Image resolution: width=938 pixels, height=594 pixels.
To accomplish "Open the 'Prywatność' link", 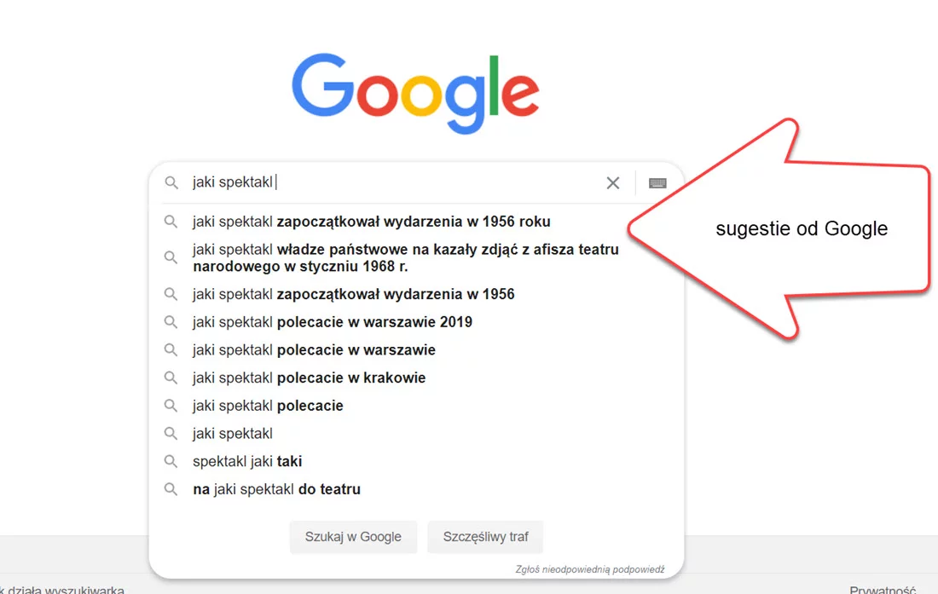I will [883, 588].
